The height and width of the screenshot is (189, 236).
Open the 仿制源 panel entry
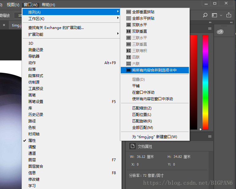pos(72,82)
